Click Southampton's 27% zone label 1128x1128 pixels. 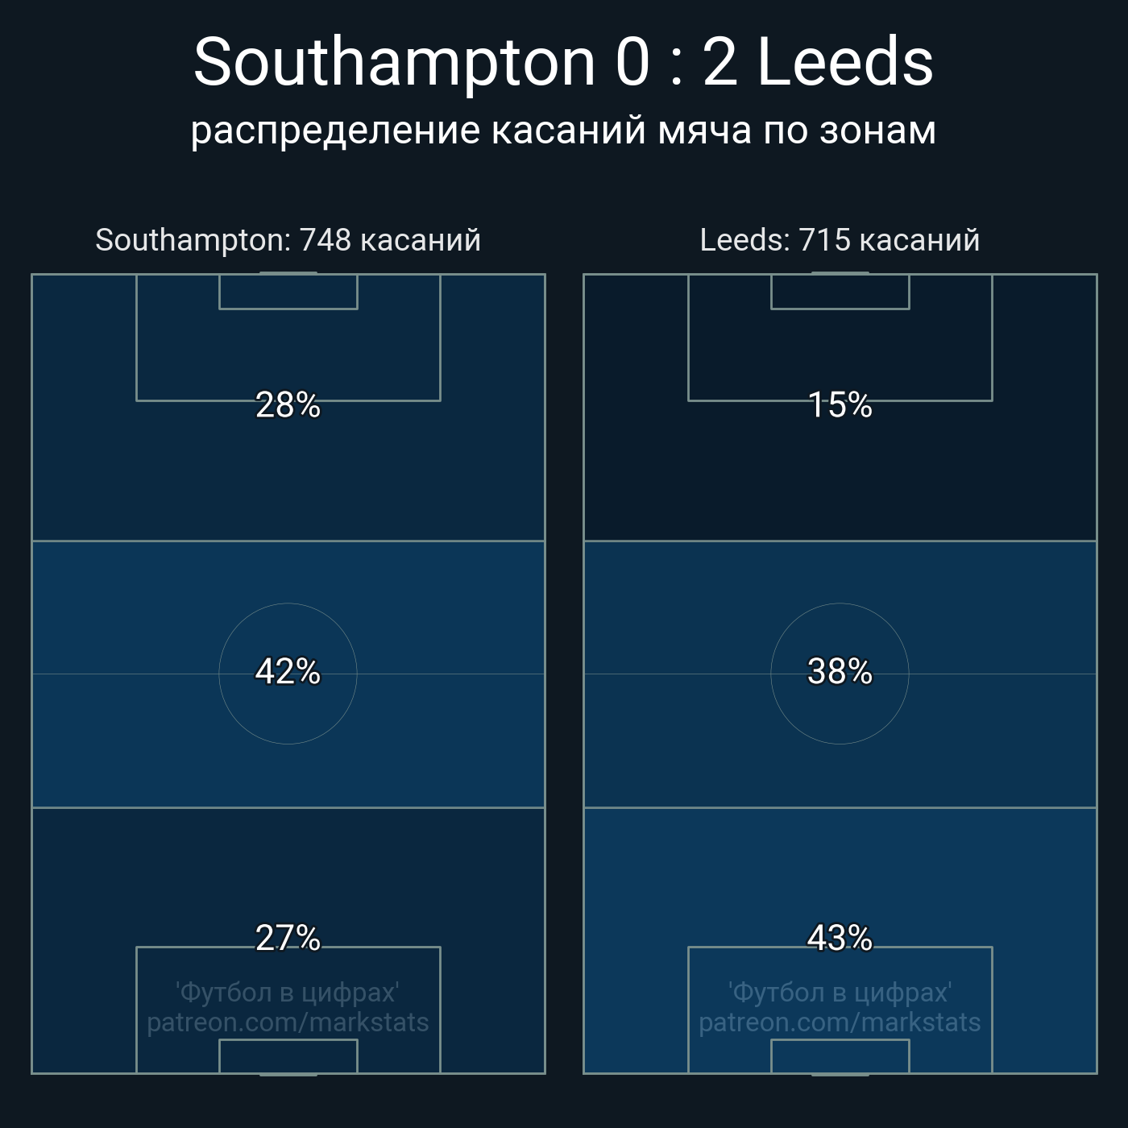tap(288, 938)
